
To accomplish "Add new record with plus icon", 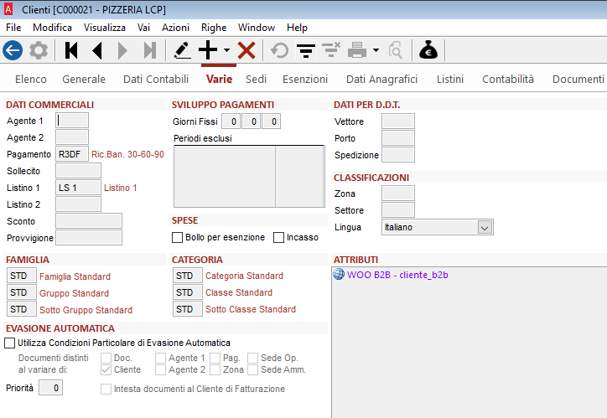I will [x=207, y=50].
